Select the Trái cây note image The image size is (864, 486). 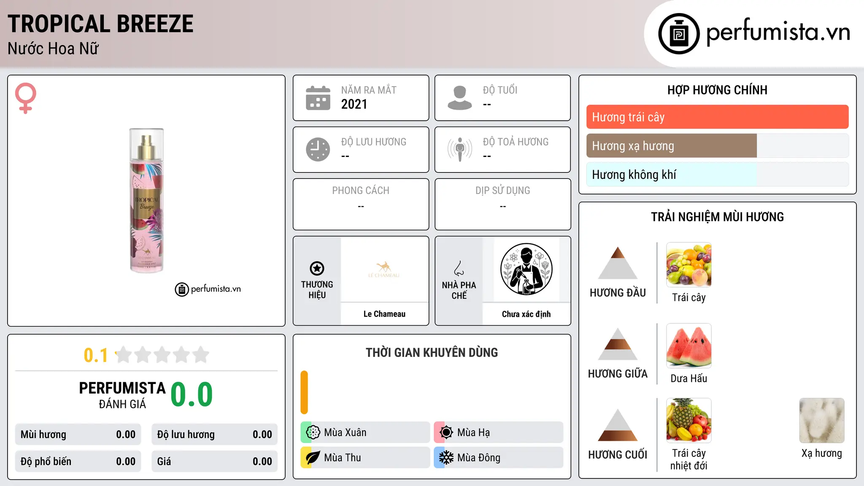tap(689, 265)
